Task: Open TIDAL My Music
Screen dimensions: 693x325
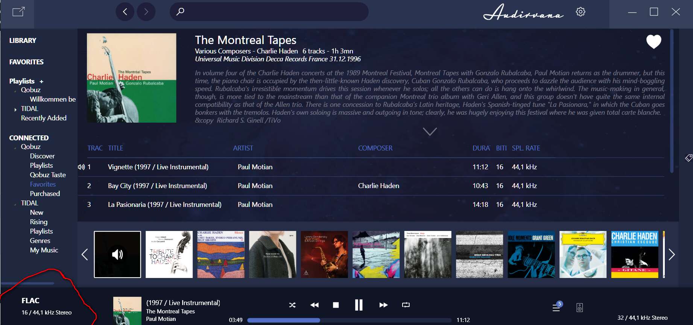Action: (44, 250)
